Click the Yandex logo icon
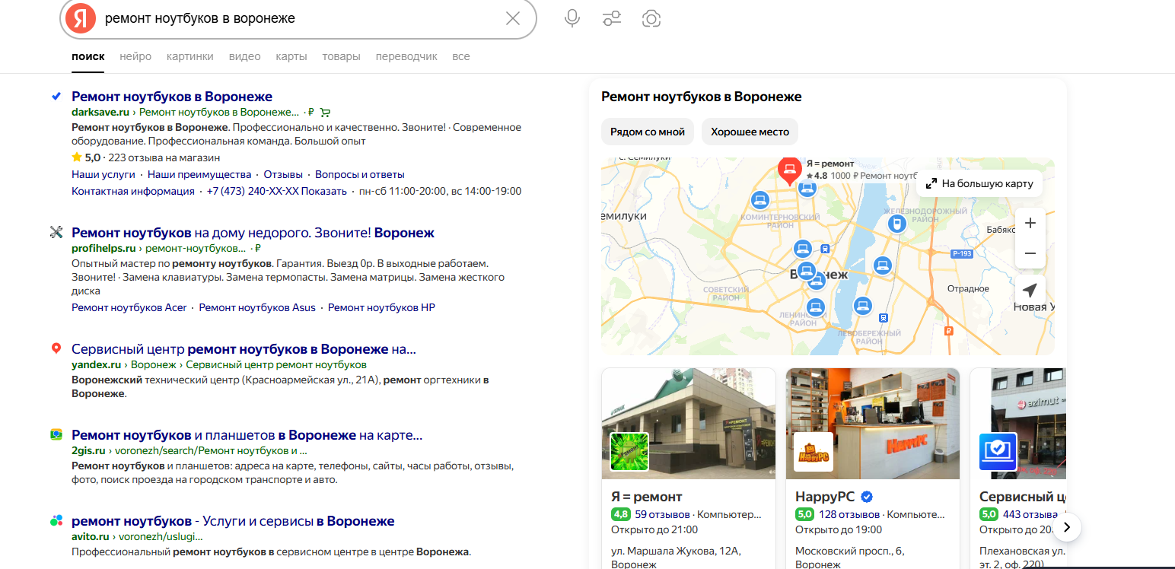This screenshot has height=569, width=1175. click(x=80, y=18)
